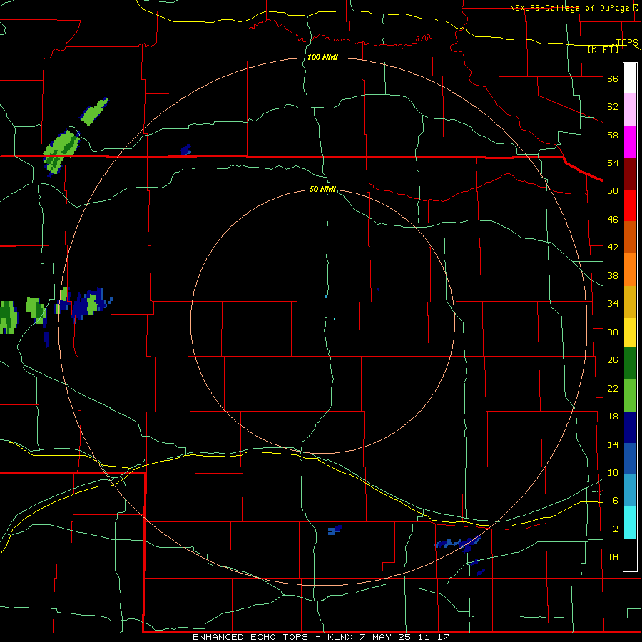The width and height of the screenshot is (642, 642).
Task: Click the legend value '26'
Action: 613,360
